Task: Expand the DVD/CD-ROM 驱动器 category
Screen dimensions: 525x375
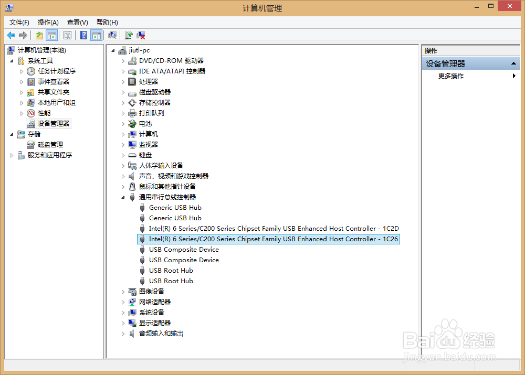Action: pos(122,60)
